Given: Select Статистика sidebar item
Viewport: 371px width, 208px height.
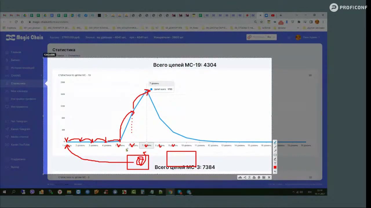Looking at the screenshot, I should tap(18, 83).
